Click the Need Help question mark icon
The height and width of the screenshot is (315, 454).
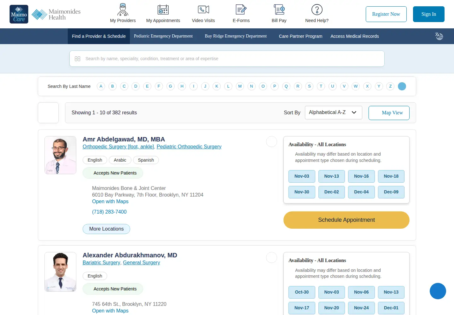click(x=317, y=10)
